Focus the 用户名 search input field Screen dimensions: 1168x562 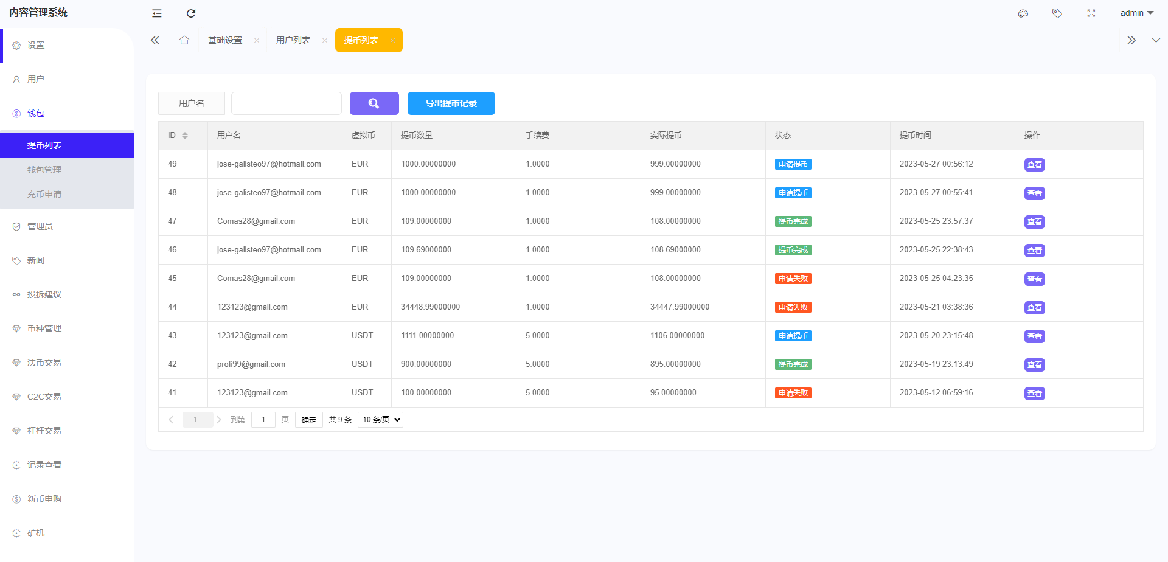[287, 103]
